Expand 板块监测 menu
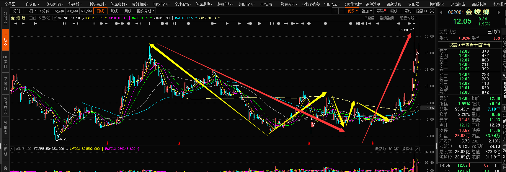 [x=98, y=4]
